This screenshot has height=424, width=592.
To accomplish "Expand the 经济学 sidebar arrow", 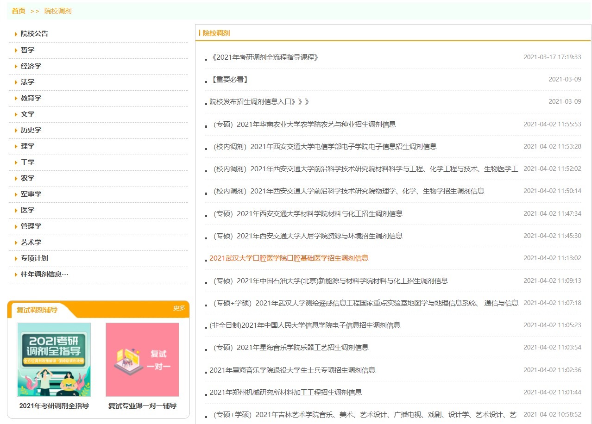I will 16,66.
